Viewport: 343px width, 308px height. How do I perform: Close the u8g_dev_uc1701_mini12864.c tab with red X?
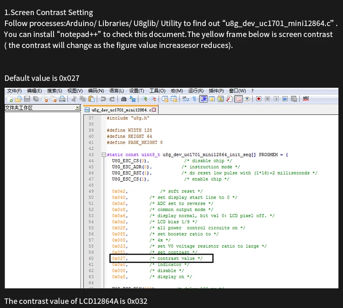point(154,110)
